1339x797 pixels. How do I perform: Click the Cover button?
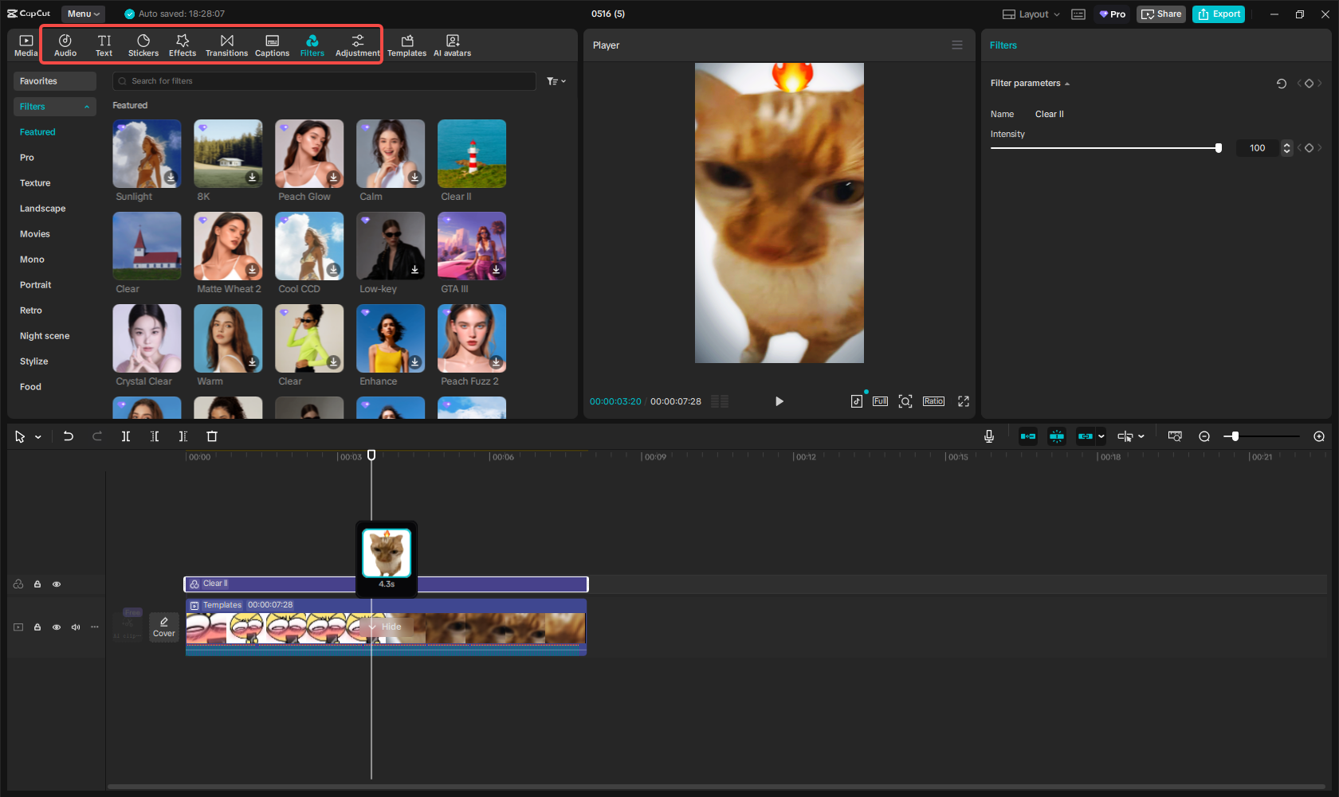[x=164, y=627]
